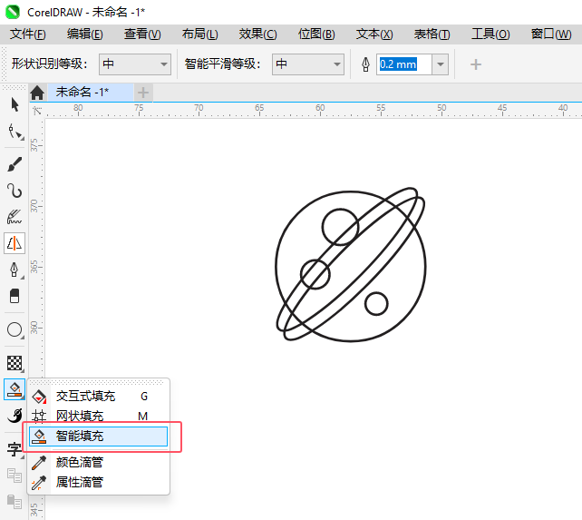Click the flyout menu grip handle
The height and width of the screenshot is (520, 582).
point(97,382)
